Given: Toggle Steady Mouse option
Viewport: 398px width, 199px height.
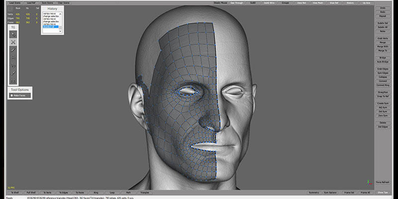Looking at the screenshot, I should [x=220, y=3].
